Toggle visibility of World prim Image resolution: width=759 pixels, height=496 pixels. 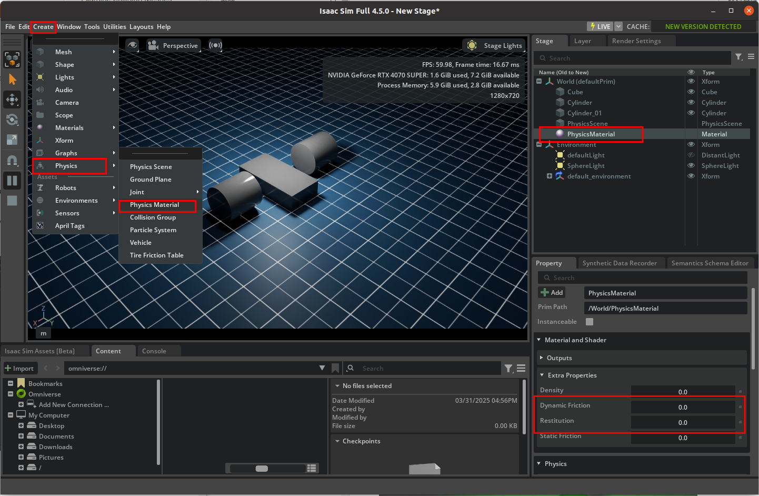coord(691,82)
